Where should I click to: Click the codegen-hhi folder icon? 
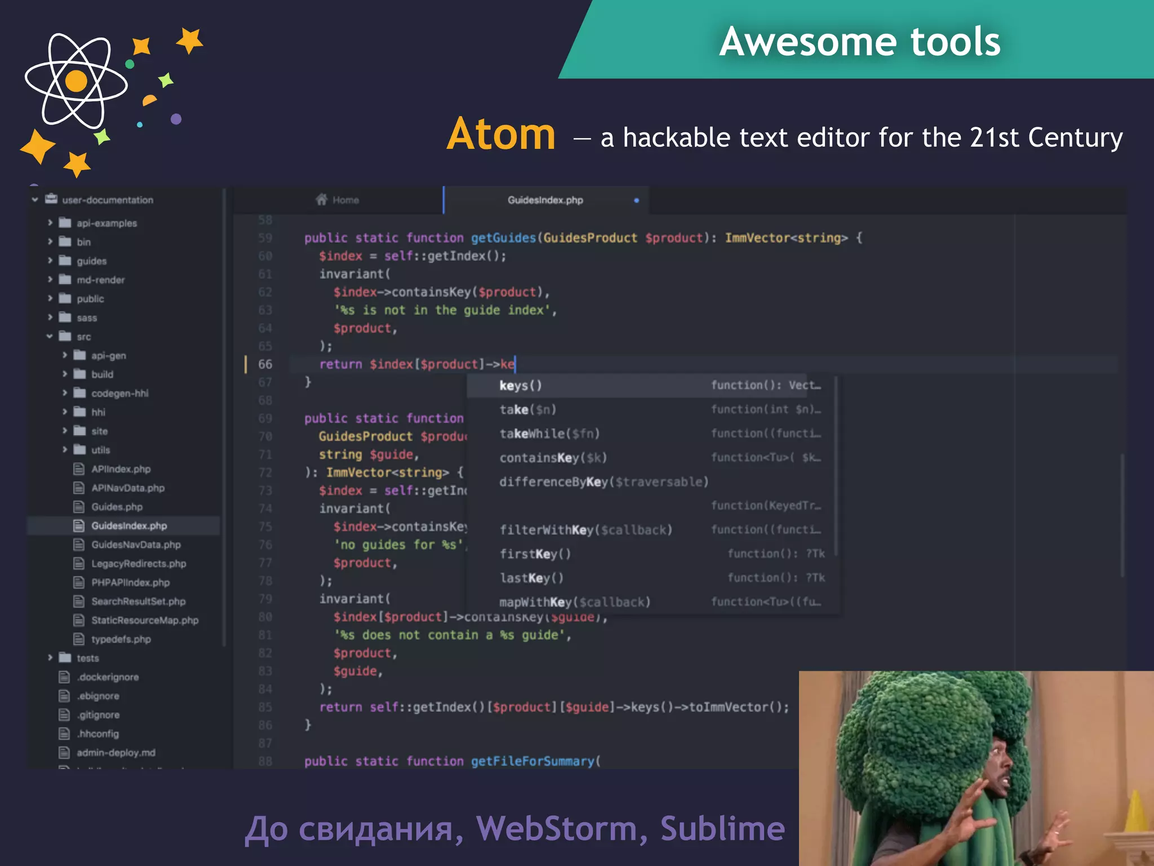point(79,393)
